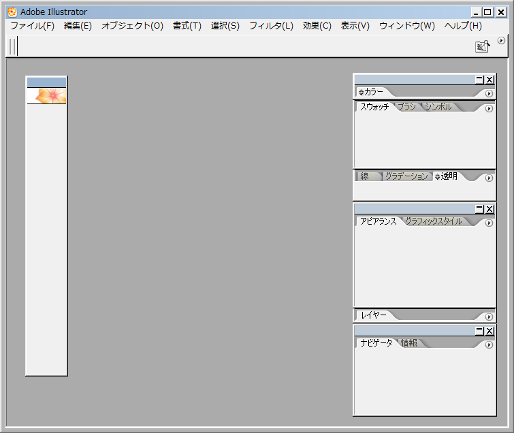Switch to the グラデーション tab
The height and width of the screenshot is (433, 514).
coord(406,176)
